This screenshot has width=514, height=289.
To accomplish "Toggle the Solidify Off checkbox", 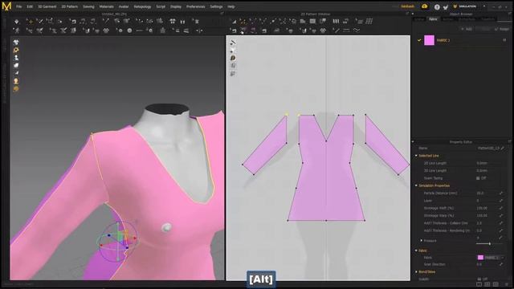I will (x=479, y=279).
